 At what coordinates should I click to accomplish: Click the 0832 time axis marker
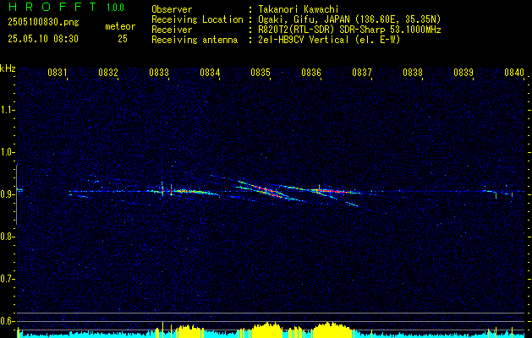pyautogui.click(x=108, y=72)
